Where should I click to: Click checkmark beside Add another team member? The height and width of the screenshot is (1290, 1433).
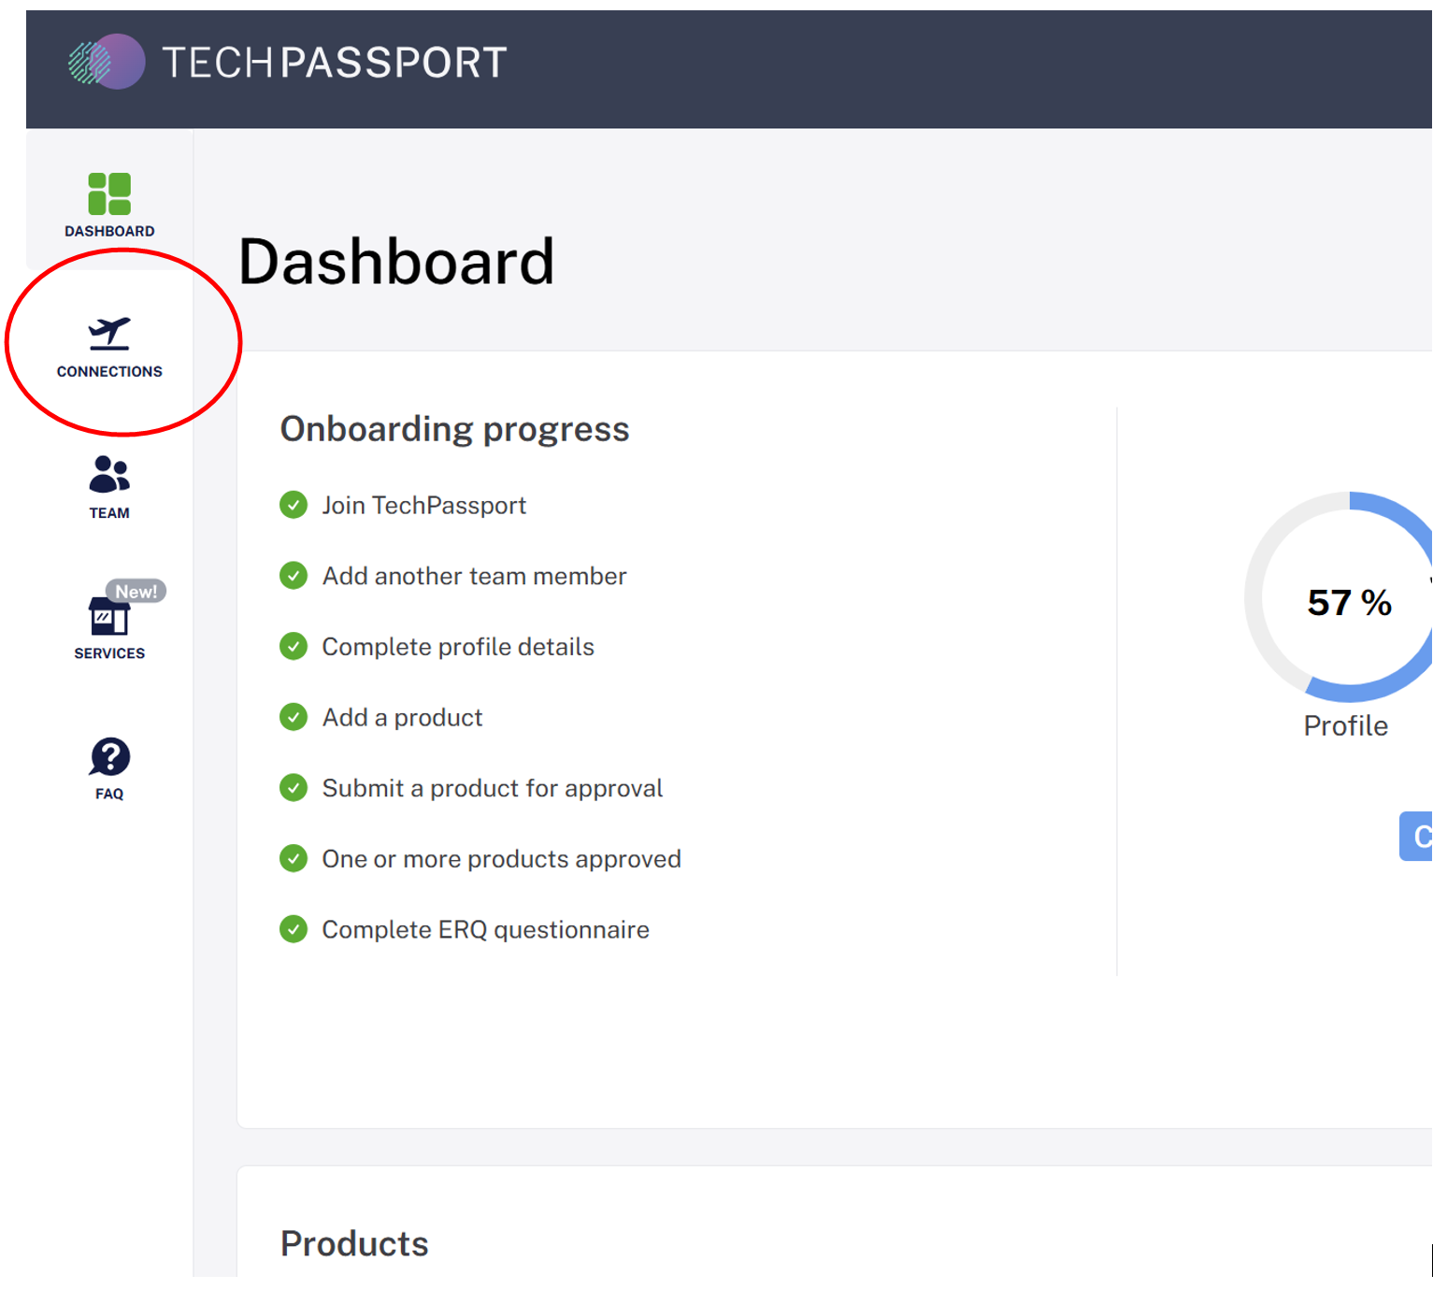[294, 576]
